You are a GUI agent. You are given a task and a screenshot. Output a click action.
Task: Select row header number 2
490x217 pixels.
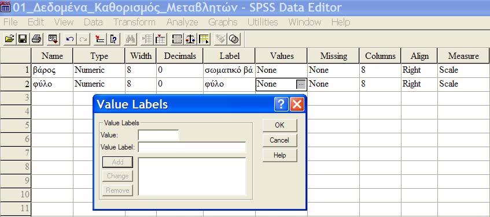(x=15, y=84)
